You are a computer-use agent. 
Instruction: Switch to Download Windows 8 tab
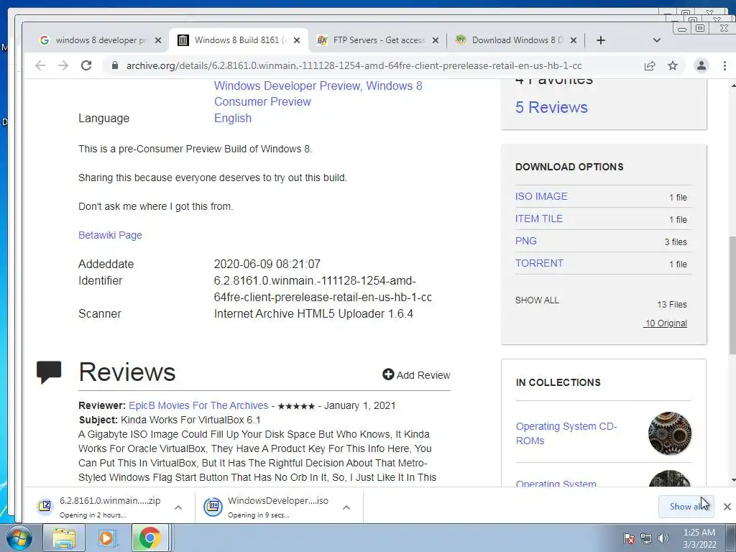pyautogui.click(x=515, y=40)
